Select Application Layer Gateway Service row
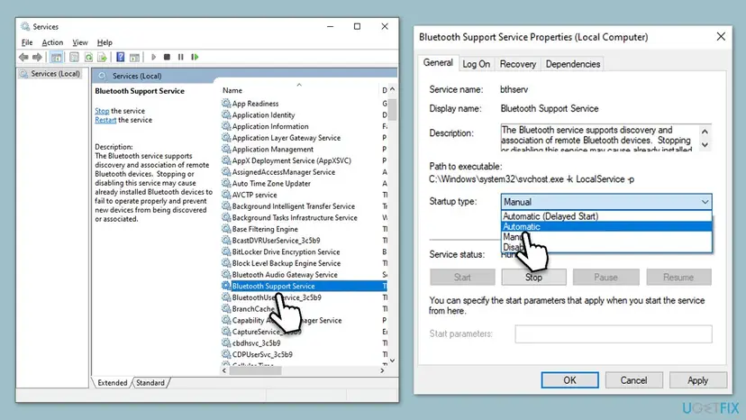This screenshot has height=420, width=746. coord(304,137)
